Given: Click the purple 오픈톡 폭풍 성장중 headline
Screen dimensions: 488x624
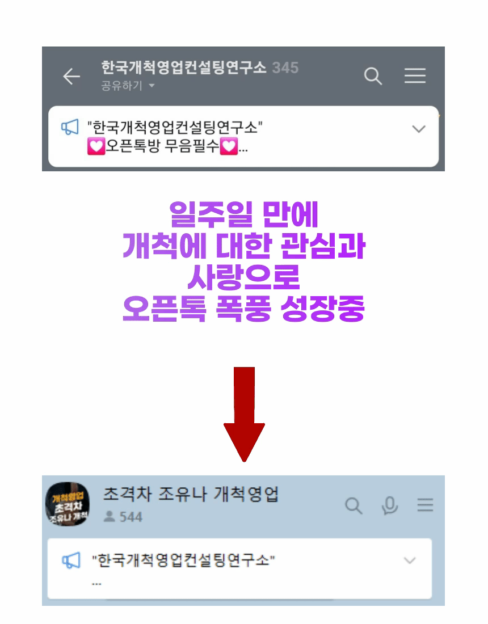Looking at the screenshot, I should click(x=243, y=309).
